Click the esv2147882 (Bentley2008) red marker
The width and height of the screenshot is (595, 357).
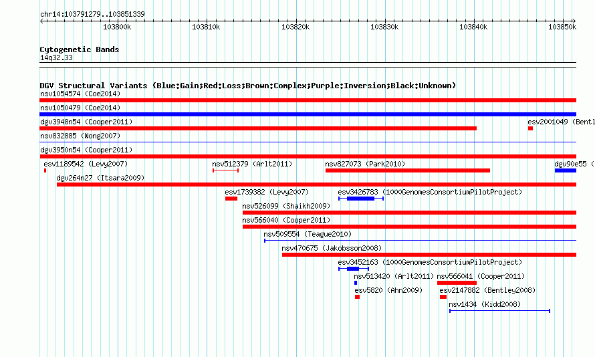pos(443,297)
